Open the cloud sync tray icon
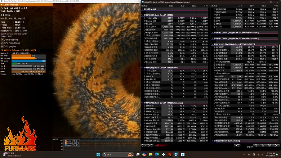Screen dimensions: 281x158 point(249,154)
